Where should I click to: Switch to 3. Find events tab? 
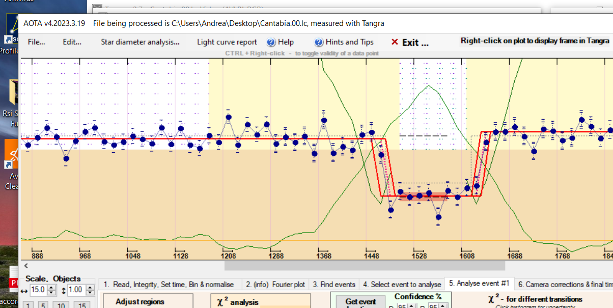click(x=334, y=284)
